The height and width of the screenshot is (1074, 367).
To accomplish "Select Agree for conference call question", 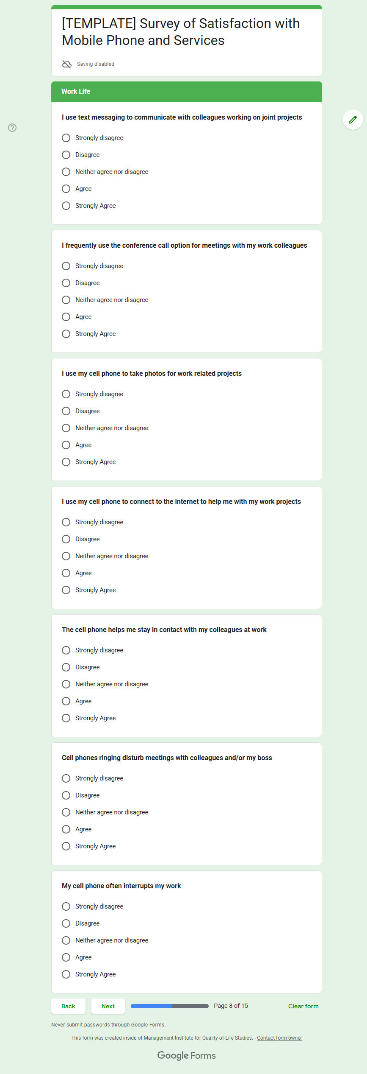I will (66, 317).
